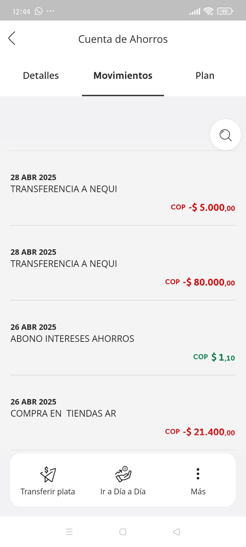The image size is (246, 547).
Task: Select the Movimientos tab
Action: (x=123, y=76)
